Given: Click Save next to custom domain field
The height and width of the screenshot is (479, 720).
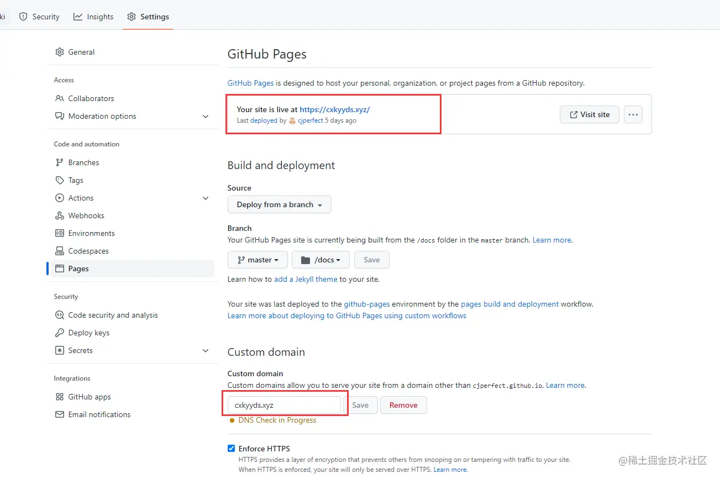Looking at the screenshot, I should coord(360,405).
